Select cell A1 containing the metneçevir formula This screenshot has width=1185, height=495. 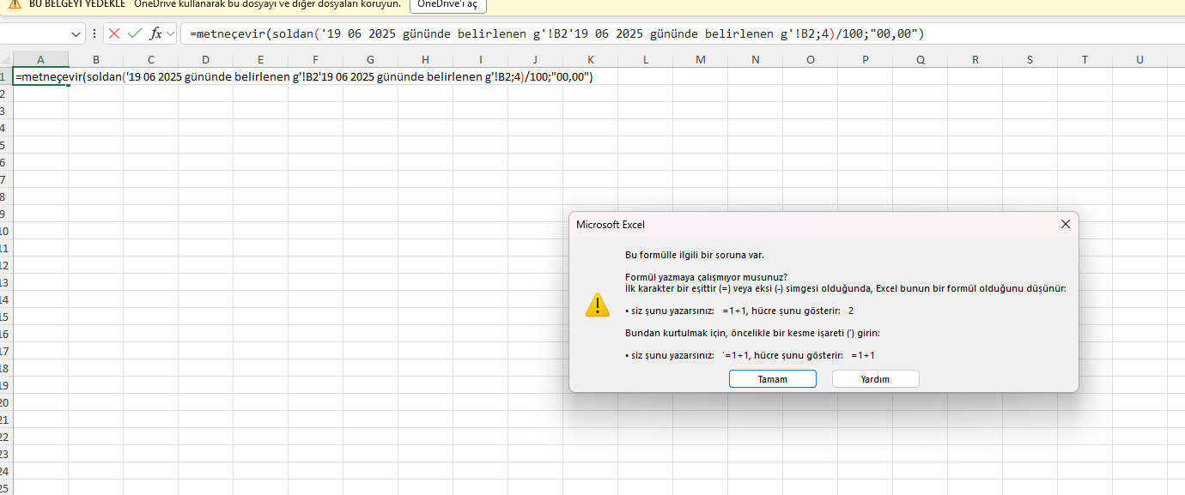tap(40, 76)
